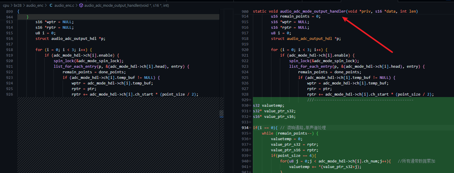The image size is (454, 173).
Task: Click the "rptr +=" statement on right line 928
Action: click(x=370, y=94)
